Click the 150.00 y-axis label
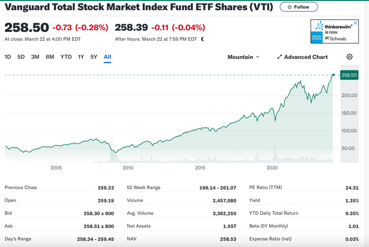This screenshot has height=247, width=369. 349,113
